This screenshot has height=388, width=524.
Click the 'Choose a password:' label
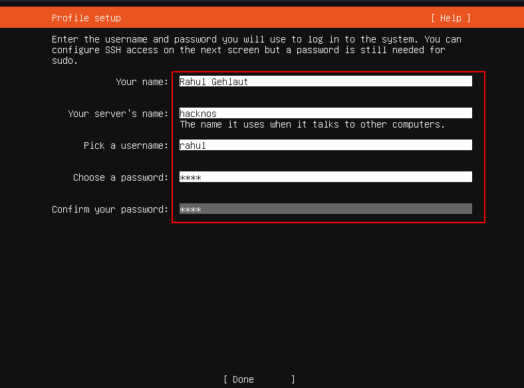[120, 177]
